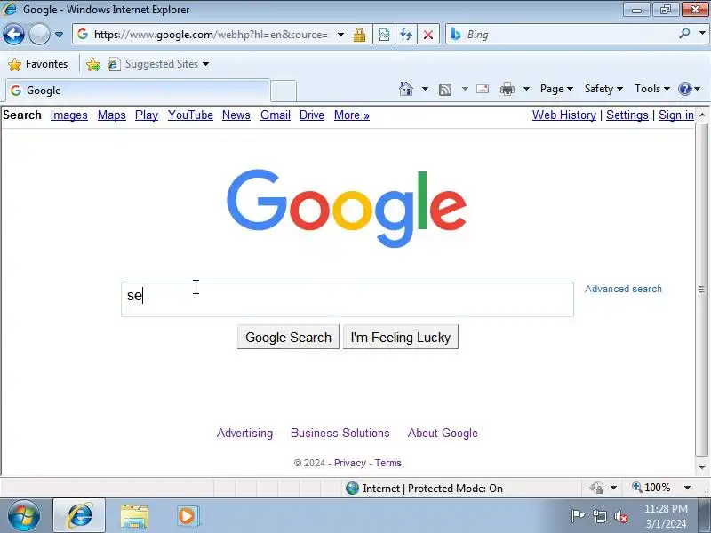
Task: Click the RSS feeds icon
Action: click(445, 90)
